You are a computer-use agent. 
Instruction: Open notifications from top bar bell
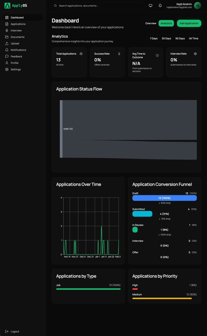tap(160, 6)
